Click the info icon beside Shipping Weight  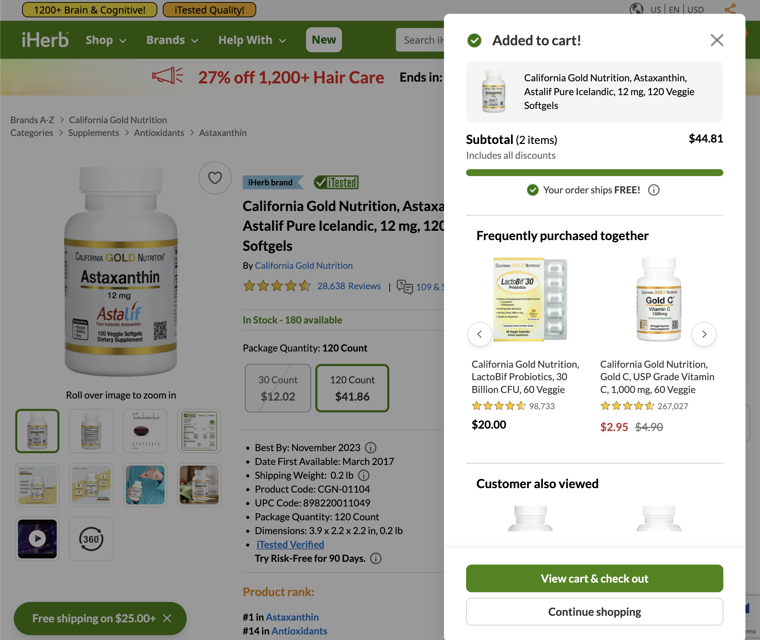pyautogui.click(x=364, y=475)
